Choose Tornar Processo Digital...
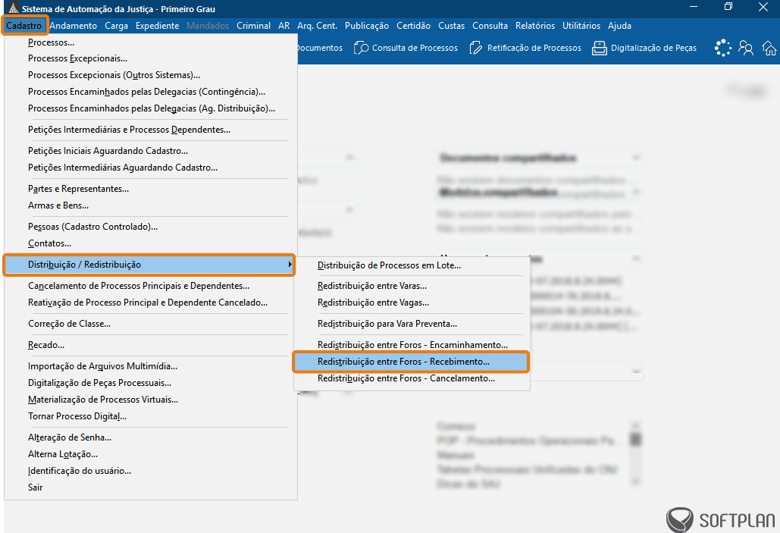The width and height of the screenshot is (780, 533). (x=151, y=416)
